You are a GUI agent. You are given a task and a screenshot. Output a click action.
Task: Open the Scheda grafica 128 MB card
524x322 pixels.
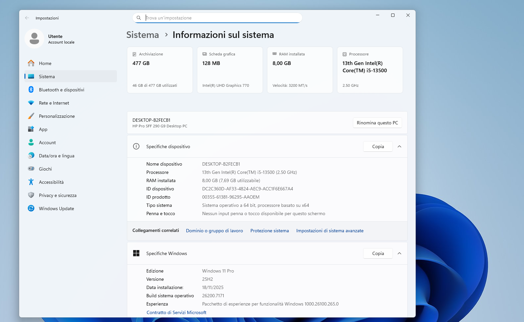[230, 70]
